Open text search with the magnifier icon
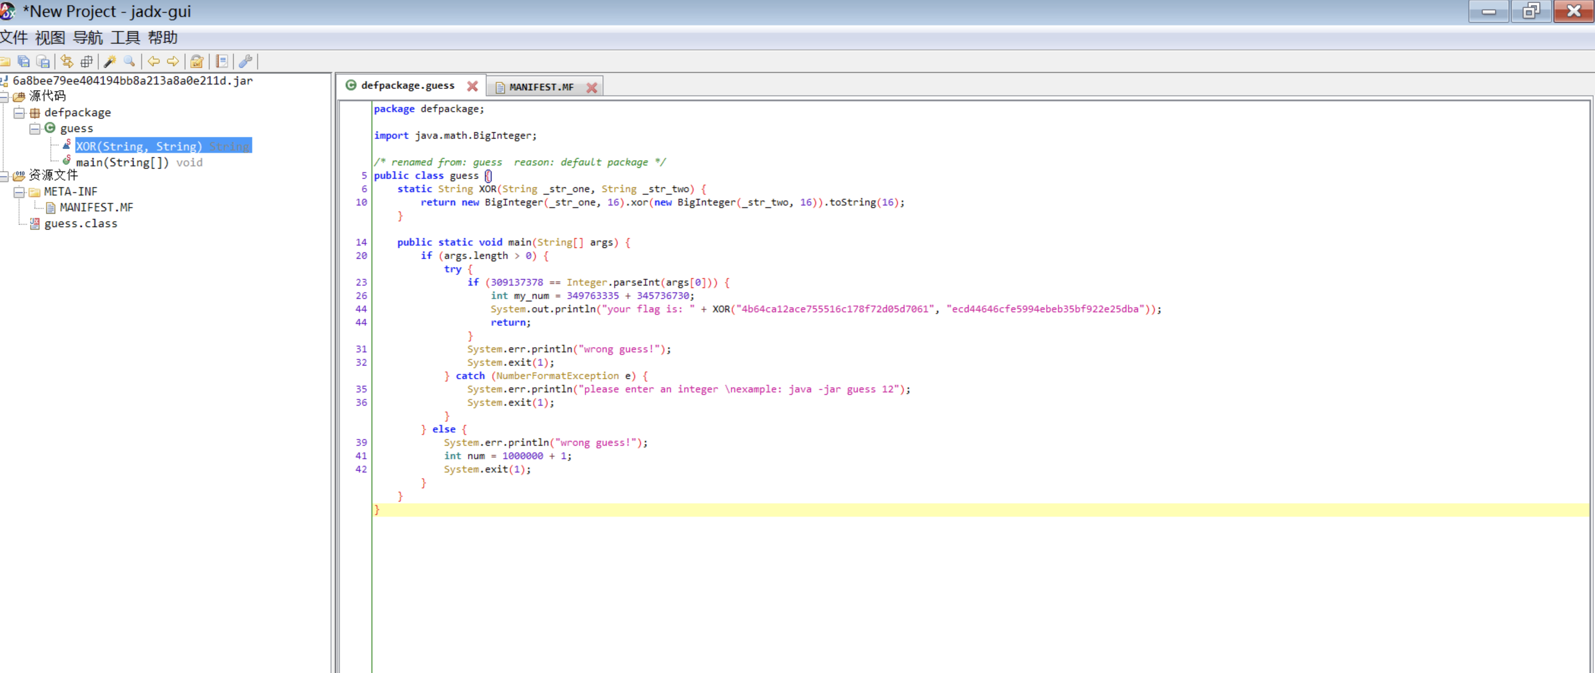Viewport: 1595px width, 673px height. click(x=130, y=61)
